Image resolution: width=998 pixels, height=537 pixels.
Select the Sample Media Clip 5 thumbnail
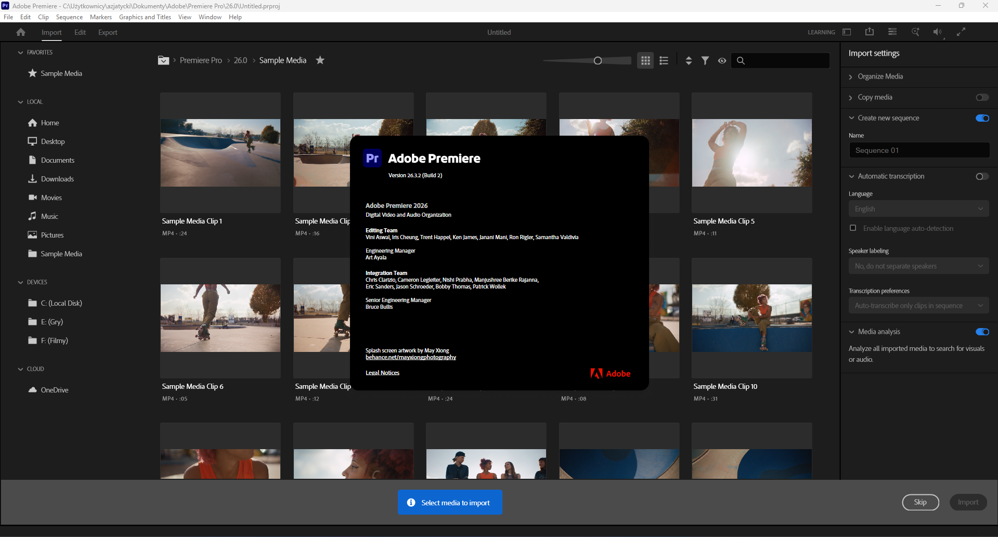pos(752,153)
